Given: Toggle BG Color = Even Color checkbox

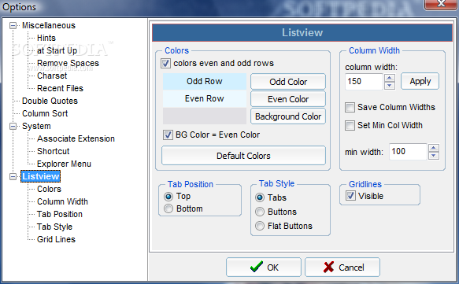Looking at the screenshot, I should click(168, 135).
